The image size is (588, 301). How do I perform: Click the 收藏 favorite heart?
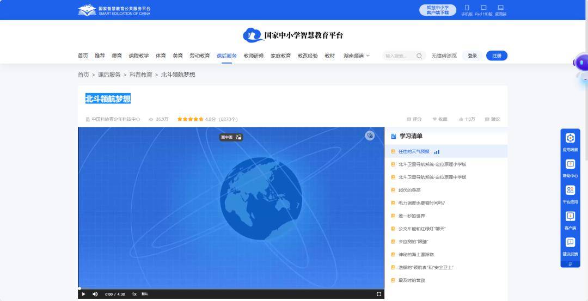[440, 119]
